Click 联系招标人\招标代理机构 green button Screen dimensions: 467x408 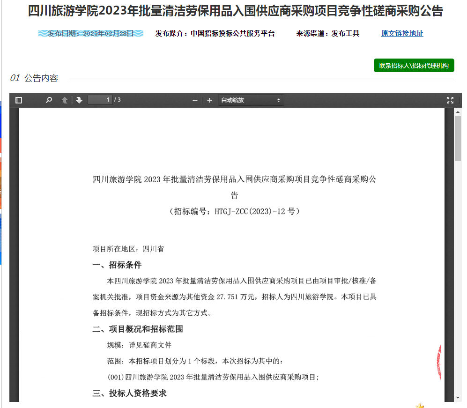414,66
